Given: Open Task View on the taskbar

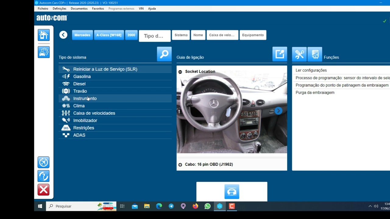Looking at the screenshot, I should point(122,206).
